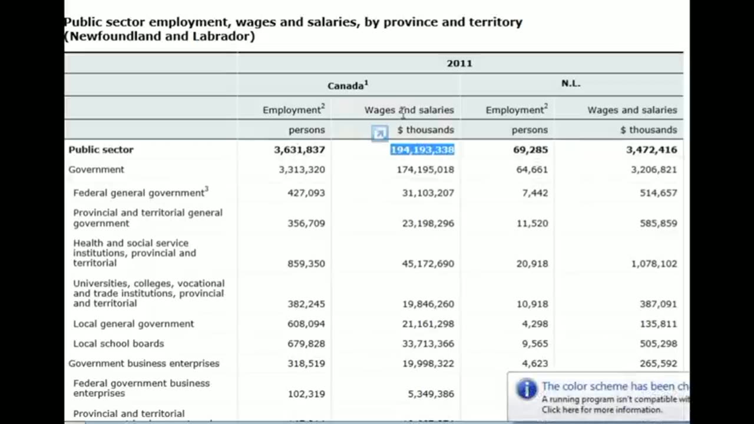
Task: Click the N.L. column header
Action: [x=571, y=83]
